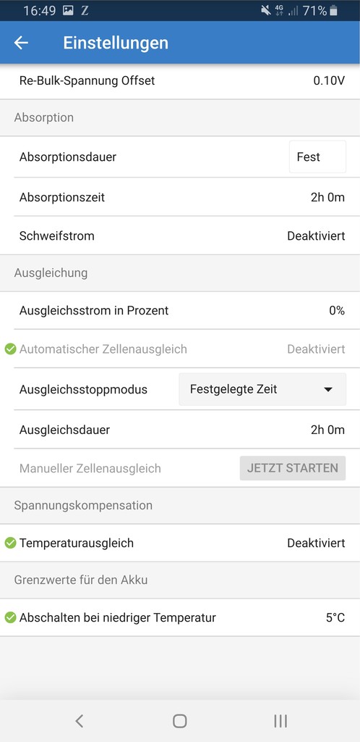Image resolution: width=360 pixels, height=742 pixels.
Task: Click the dropdown arrow next to Festgelegte Zeit
Action: pyautogui.click(x=328, y=390)
